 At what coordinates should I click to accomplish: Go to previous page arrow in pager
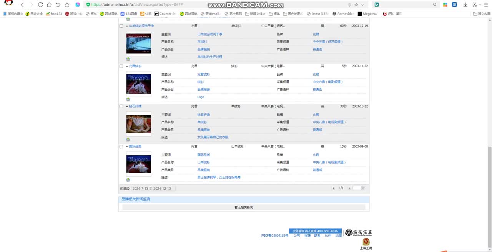[x=333, y=188]
